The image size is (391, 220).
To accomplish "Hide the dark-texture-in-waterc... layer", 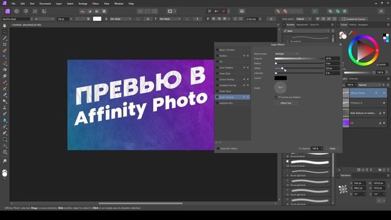I will [x=384, y=113].
